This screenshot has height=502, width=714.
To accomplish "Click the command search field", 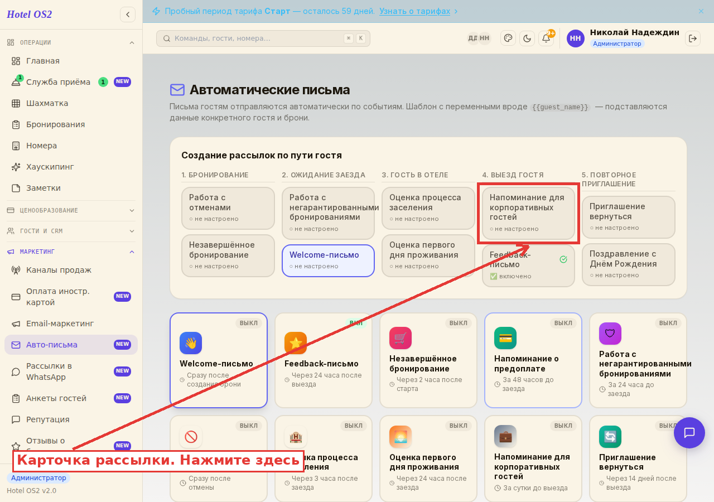I will (263, 38).
